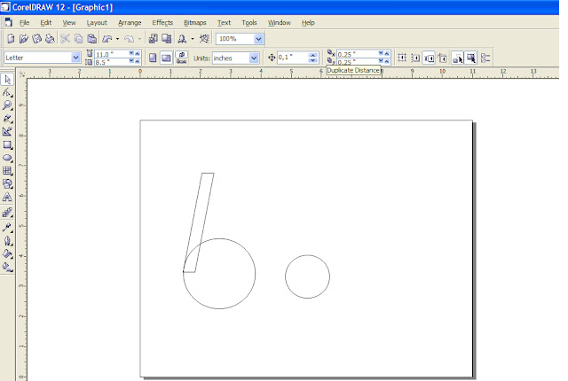Image resolution: width=568 pixels, height=381 pixels.
Task: Click the New document icon
Action: click(11, 38)
